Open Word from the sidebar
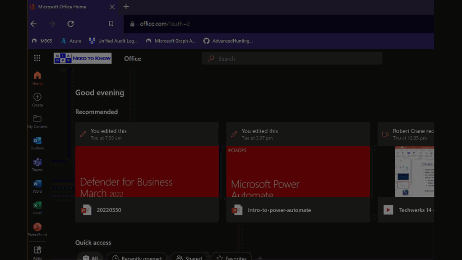The image size is (462, 260). (37, 184)
